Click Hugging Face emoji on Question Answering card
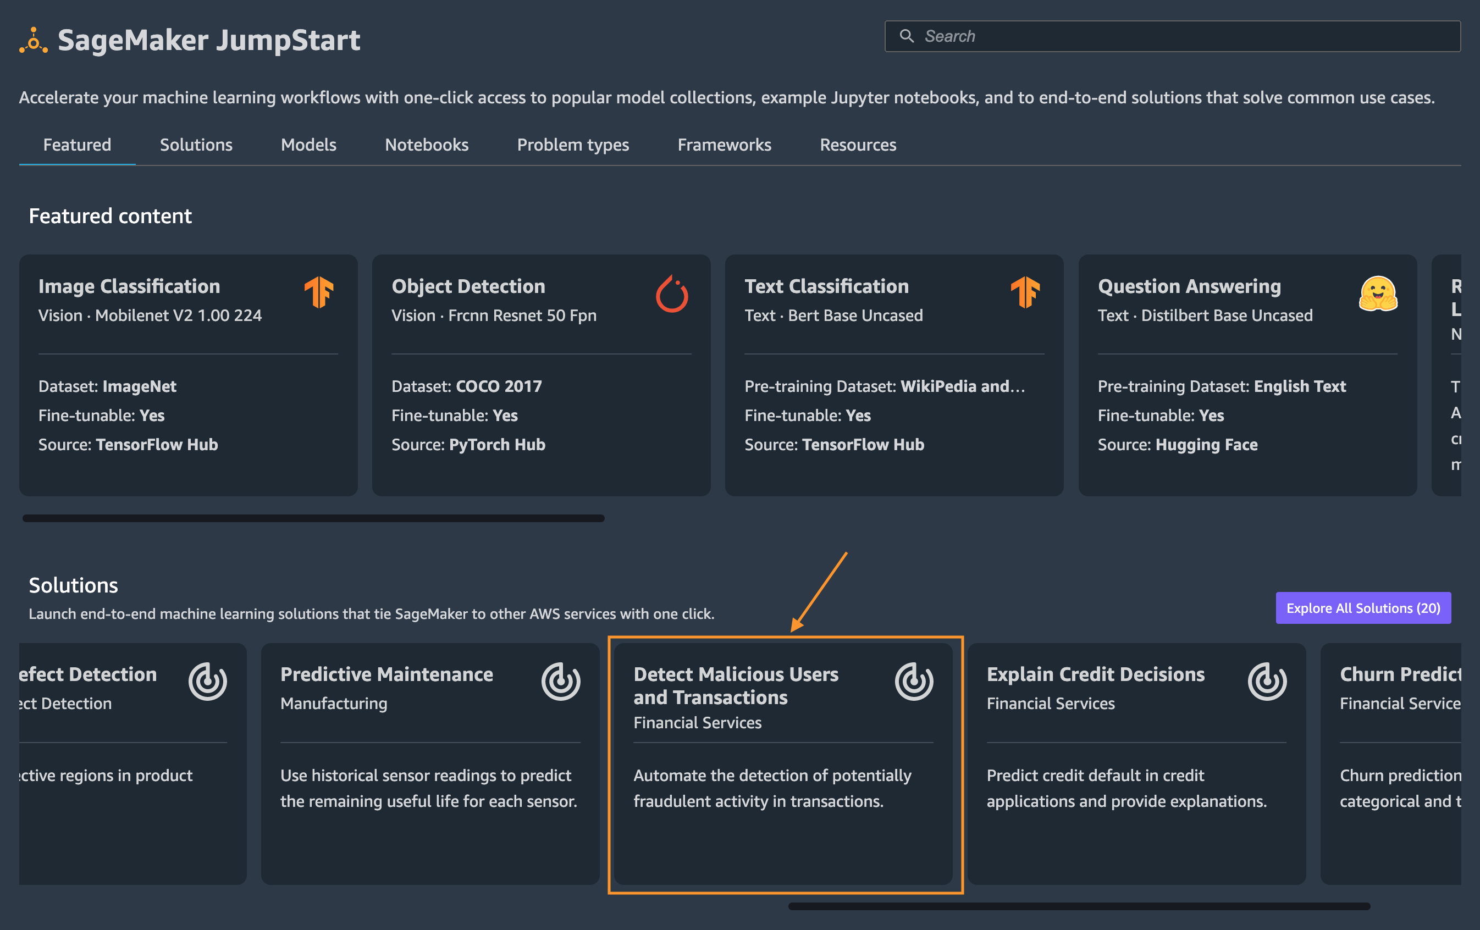1480x930 pixels. pos(1378,294)
